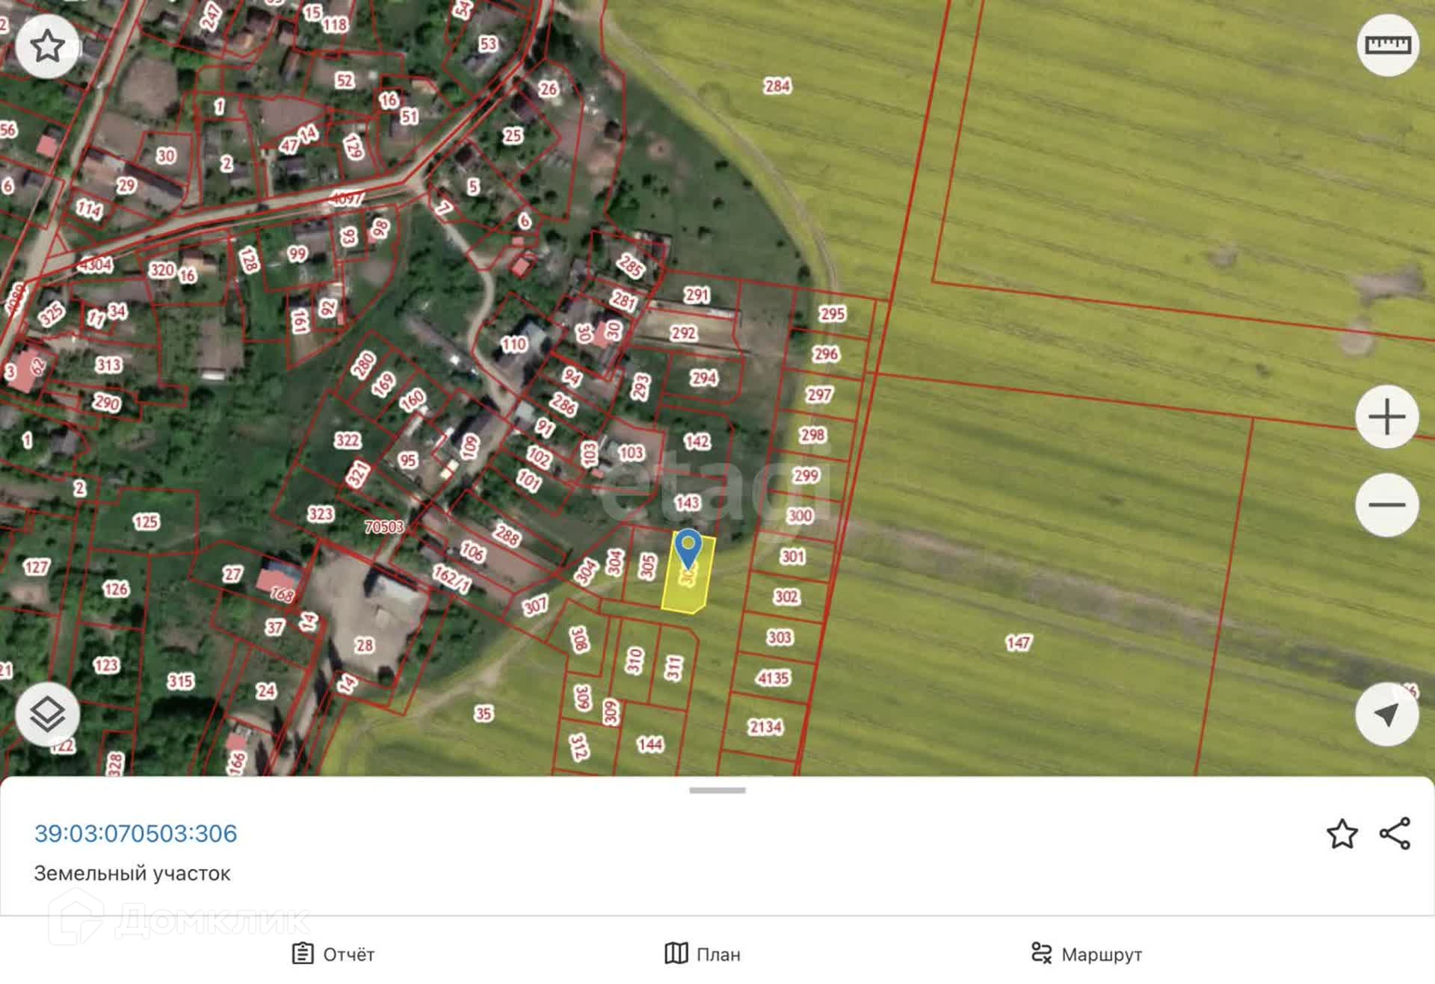Open the Маршрут route tab
The width and height of the screenshot is (1435, 984).
pos(1087,954)
